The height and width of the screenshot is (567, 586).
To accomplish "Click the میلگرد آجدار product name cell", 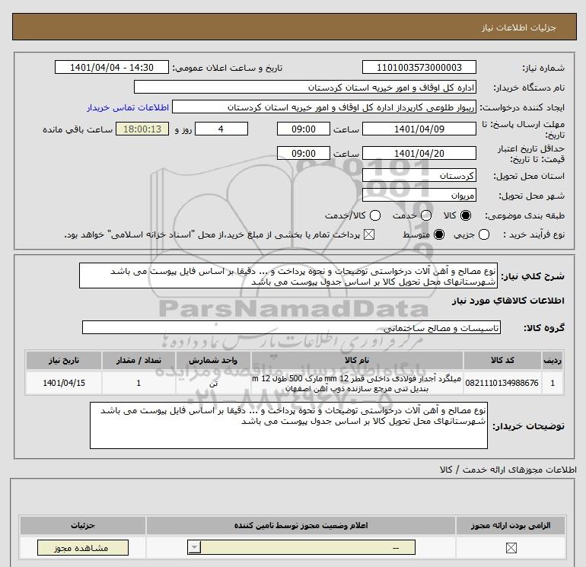I will tap(357, 384).
